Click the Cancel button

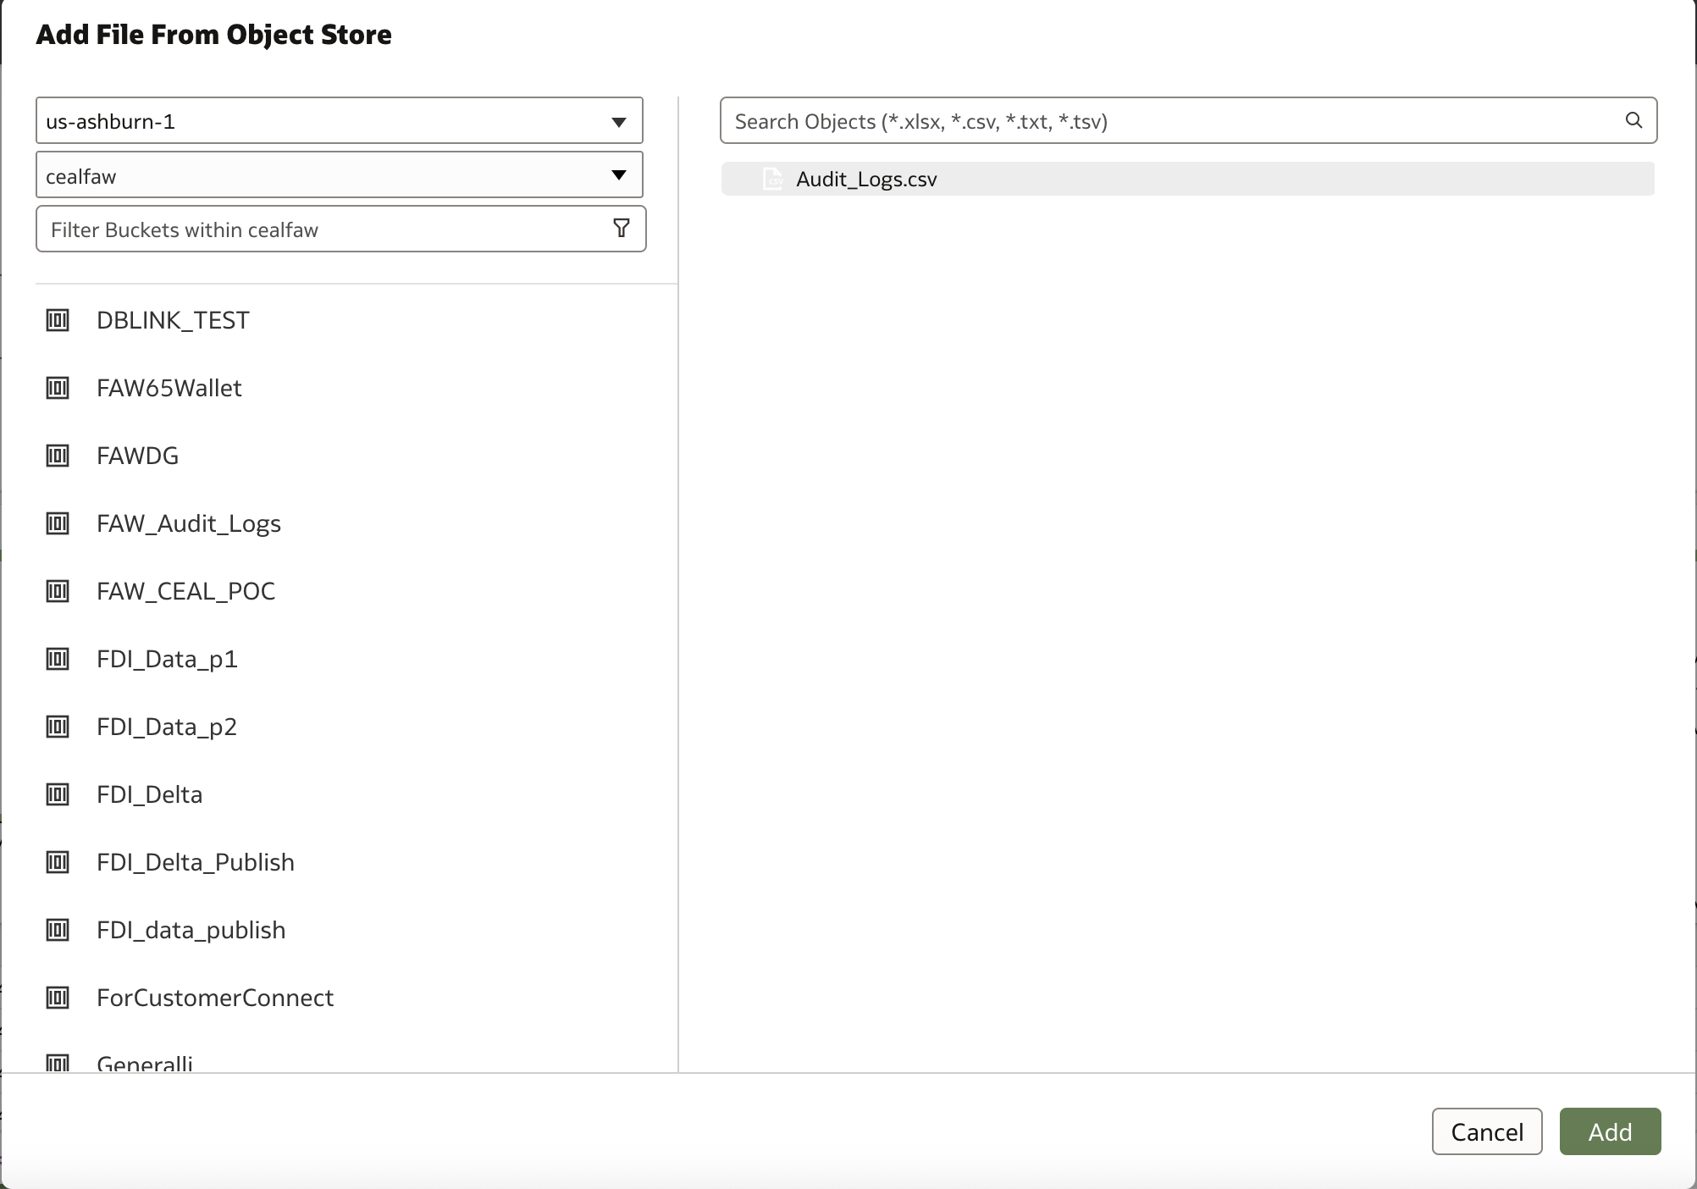click(1486, 1131)
